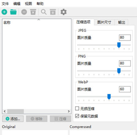Click the horizontal scrollbar thumb

click(16, 111)
